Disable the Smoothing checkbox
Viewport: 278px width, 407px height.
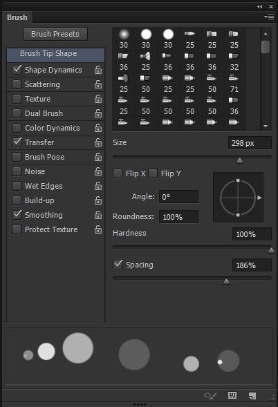tap(17, 215)
